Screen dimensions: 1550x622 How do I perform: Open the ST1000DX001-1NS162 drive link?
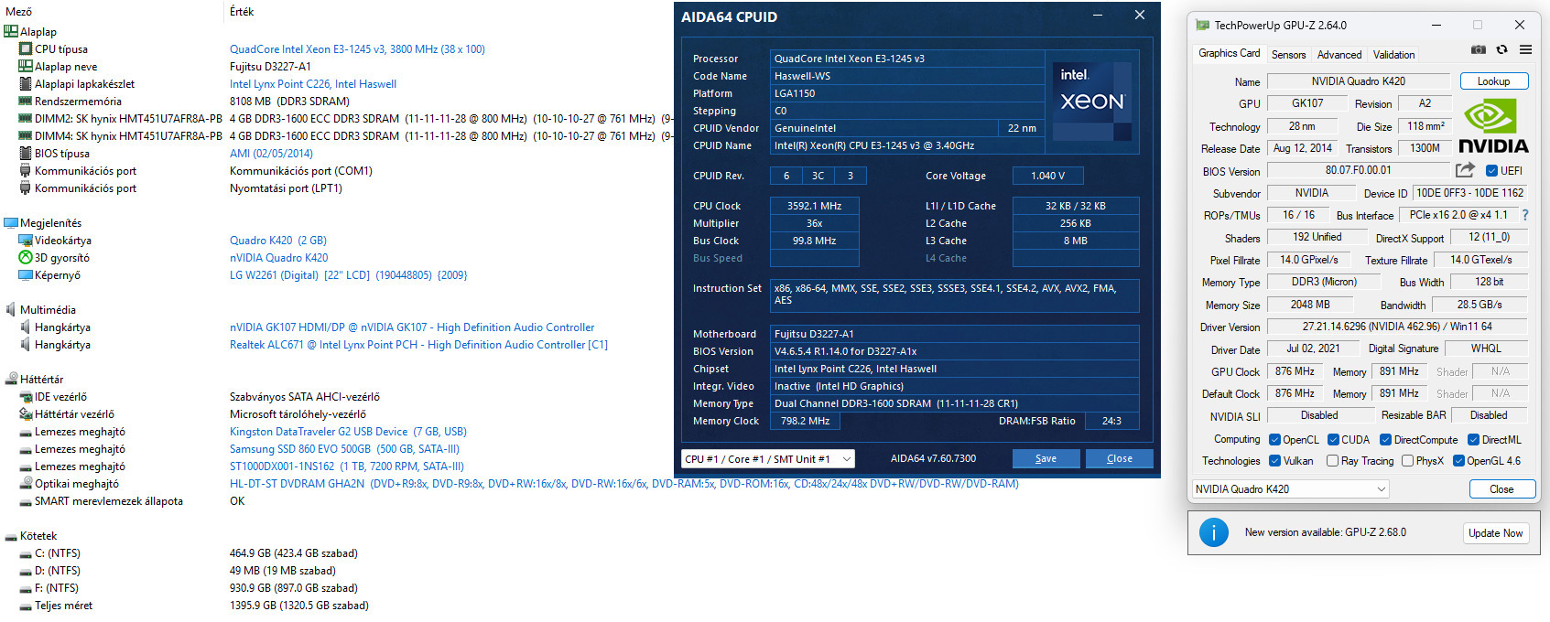coord(347,466)
